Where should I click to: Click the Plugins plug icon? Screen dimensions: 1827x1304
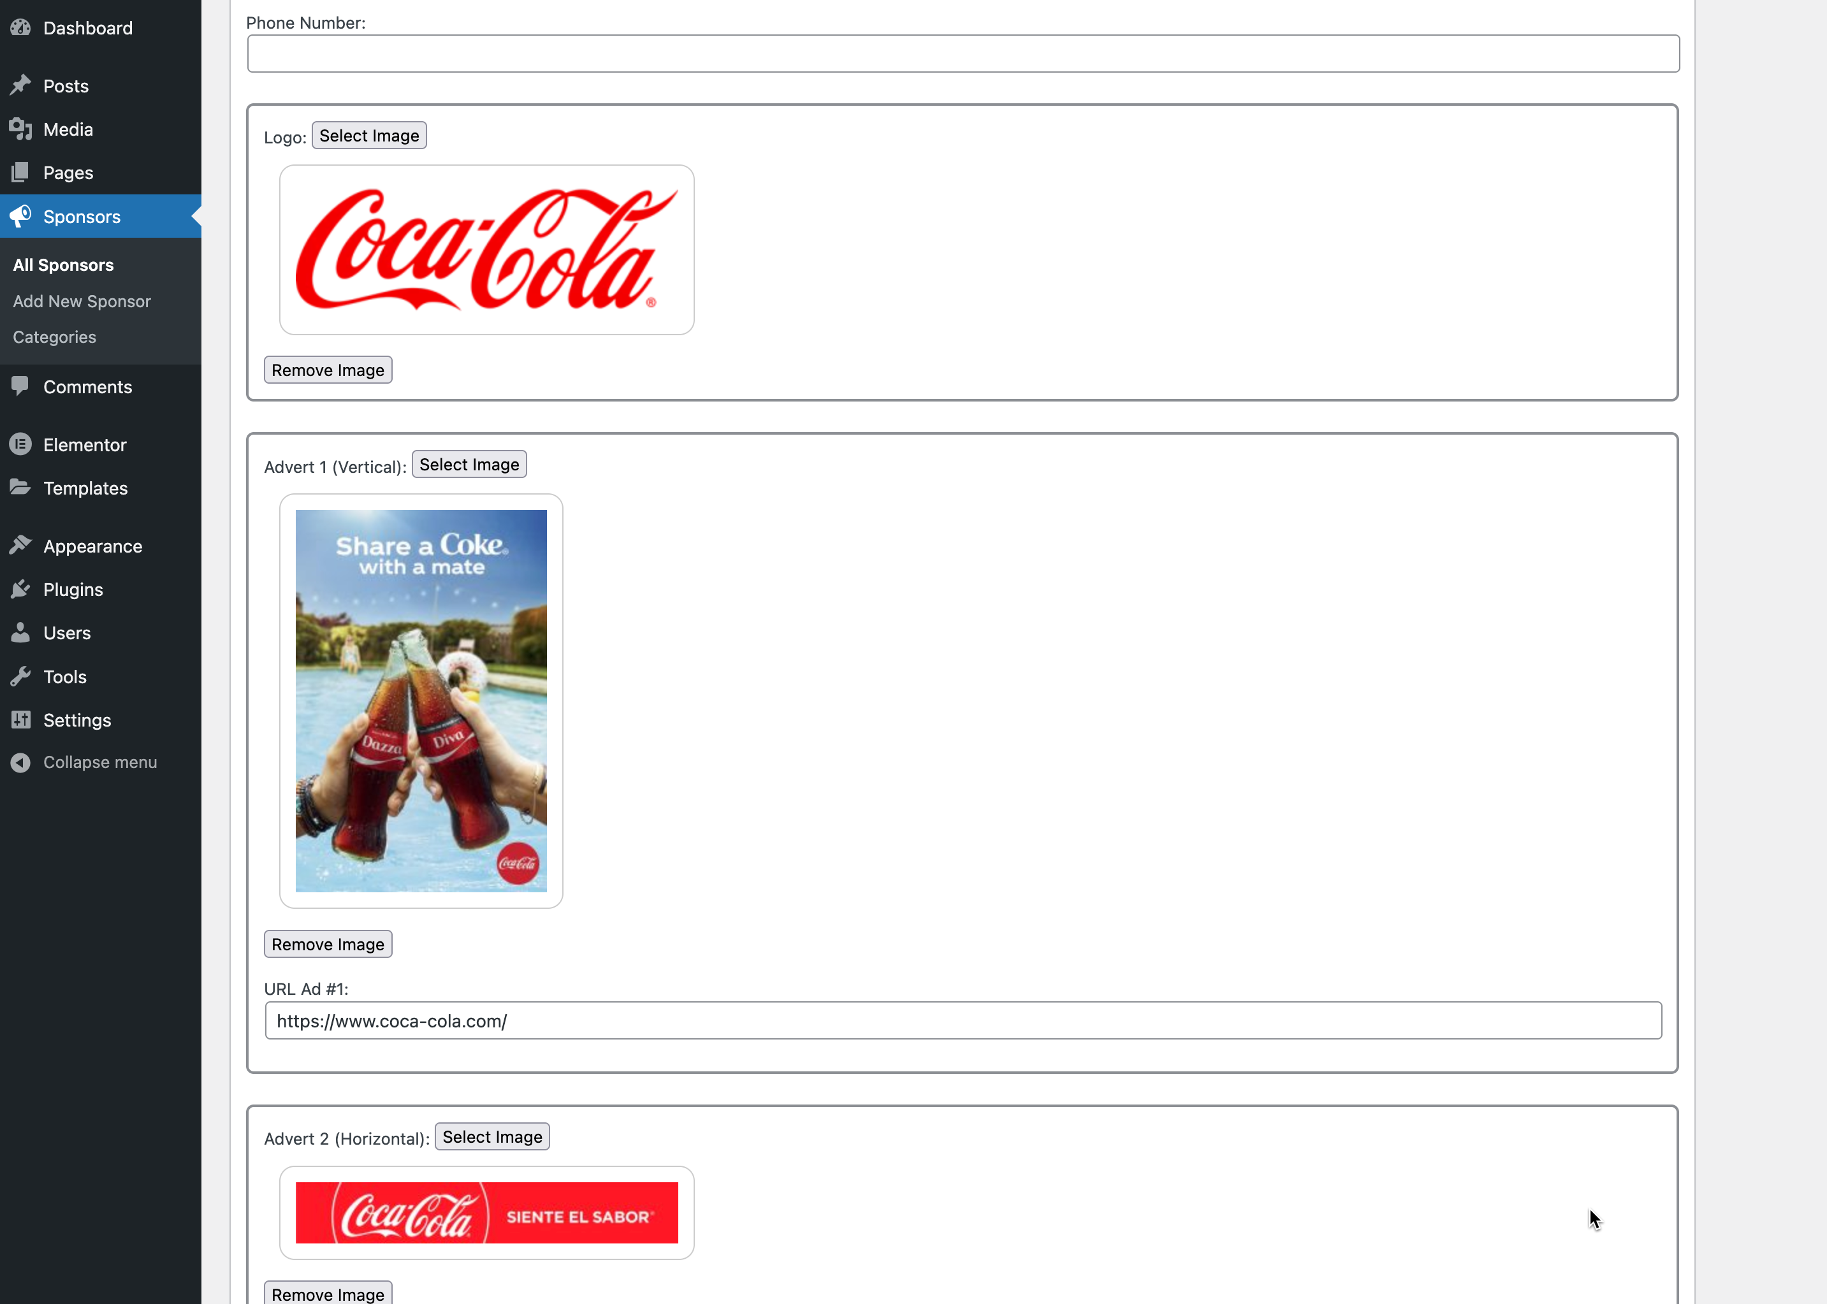(x=21, y=590)
